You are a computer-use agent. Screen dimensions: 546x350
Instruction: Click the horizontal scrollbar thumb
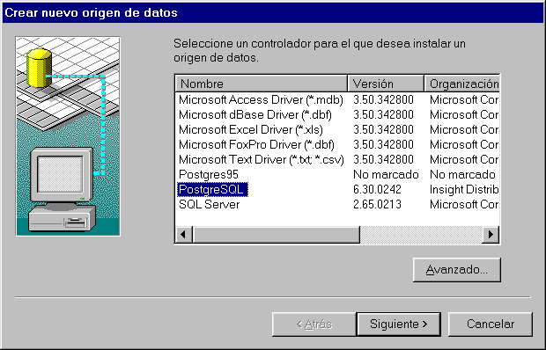pos(277,235)
